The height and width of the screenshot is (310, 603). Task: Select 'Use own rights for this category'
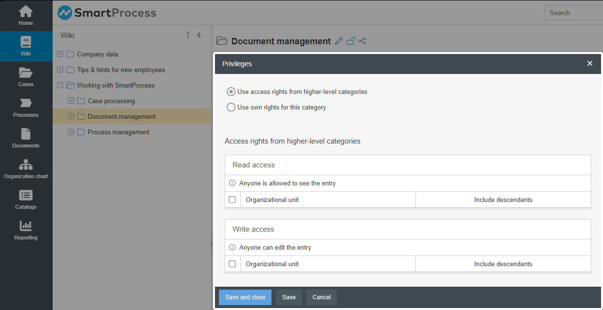coord(231,108)
